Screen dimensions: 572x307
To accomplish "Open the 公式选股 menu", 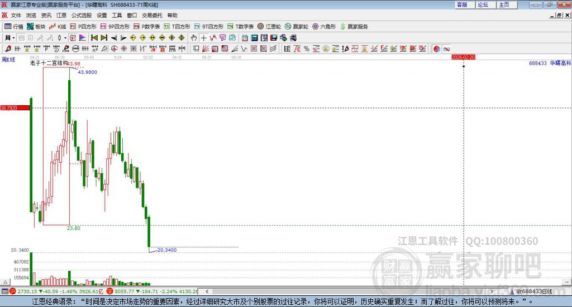I will tap(82, 15).
